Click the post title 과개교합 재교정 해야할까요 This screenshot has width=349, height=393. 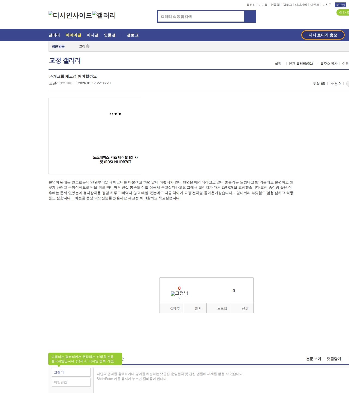click(73, 76)
